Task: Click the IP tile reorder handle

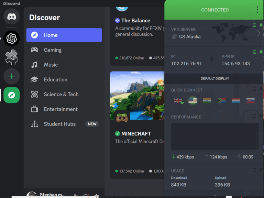Action: (x=254, y=52)
